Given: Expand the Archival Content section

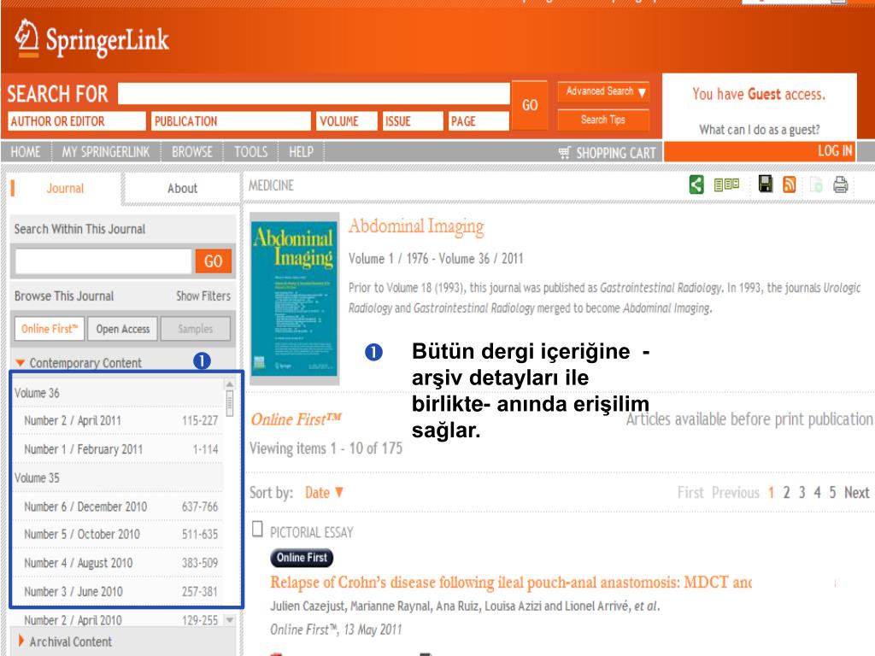Looking at the screenshot, I should click(65, 641).
